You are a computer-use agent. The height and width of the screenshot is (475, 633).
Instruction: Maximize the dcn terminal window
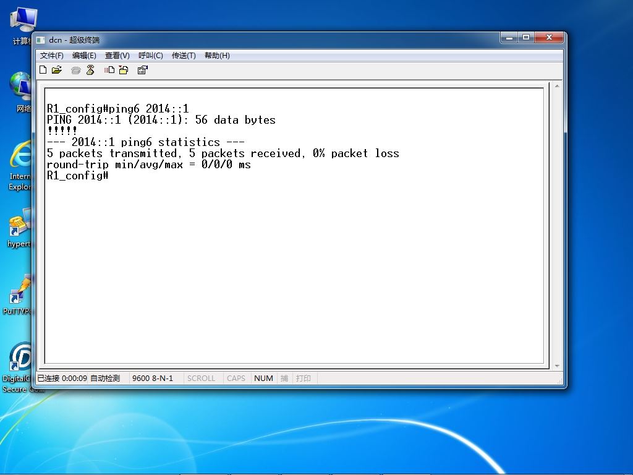click(x=526, y=37)
